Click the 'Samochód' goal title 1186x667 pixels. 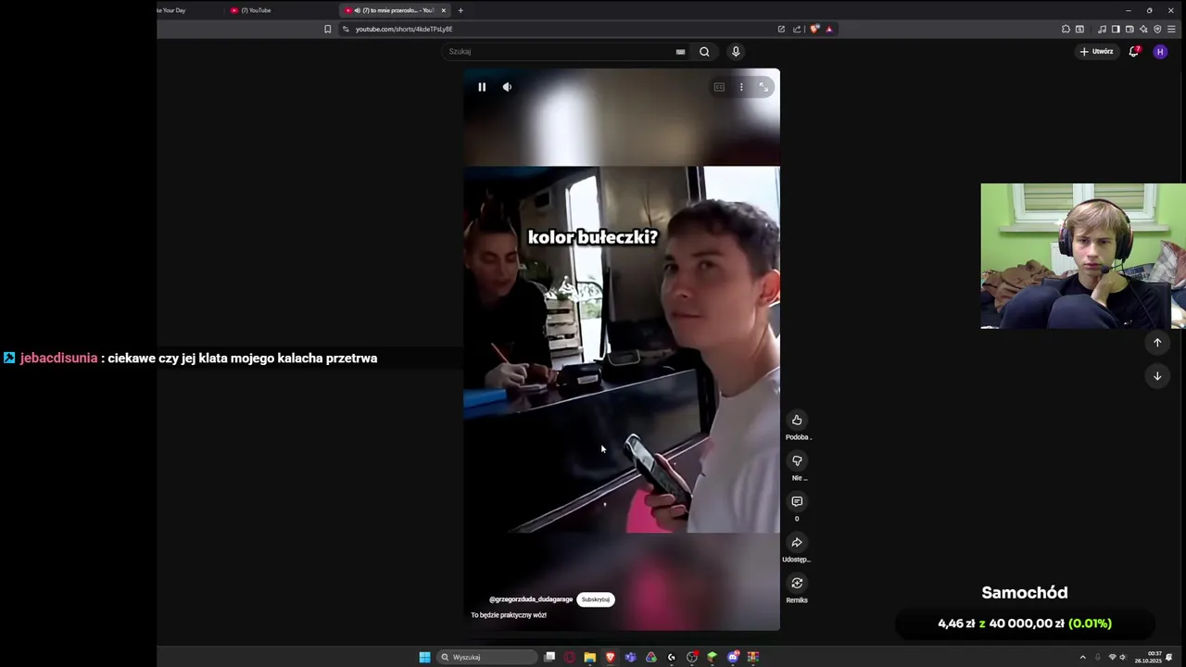pyautogui.click(x=1025, y=593)
